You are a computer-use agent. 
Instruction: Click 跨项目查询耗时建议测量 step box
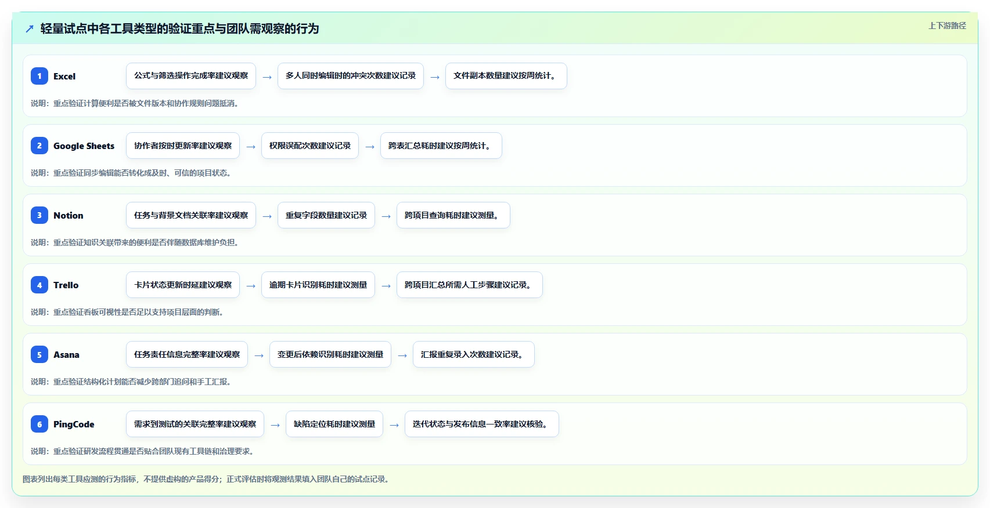(x=453, y=215)
